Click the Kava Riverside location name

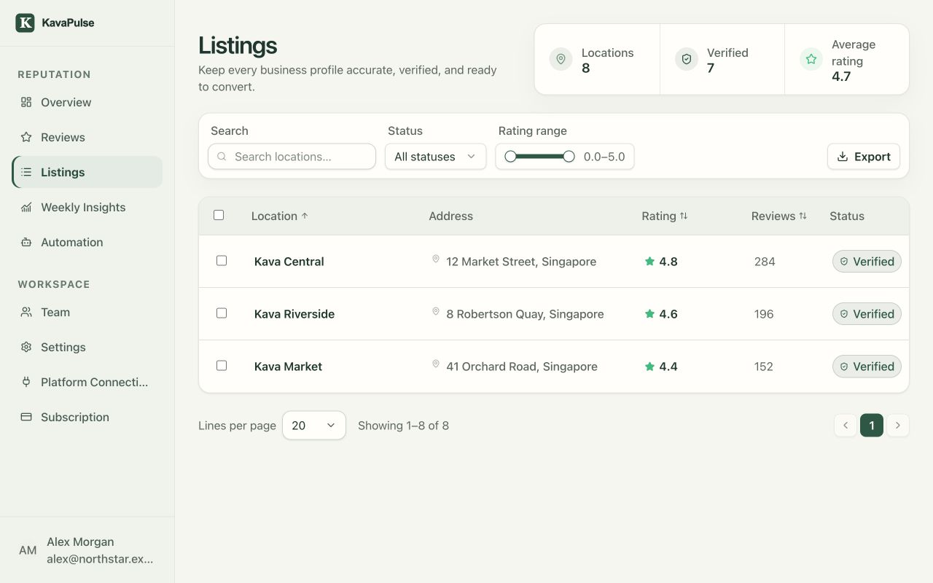(x=294, y=314)
